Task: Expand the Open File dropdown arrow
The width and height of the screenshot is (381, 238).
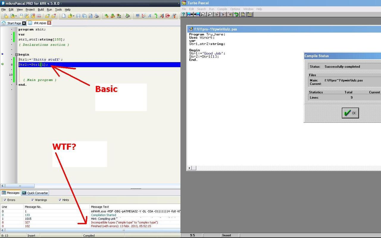Action: coord(74,16)
